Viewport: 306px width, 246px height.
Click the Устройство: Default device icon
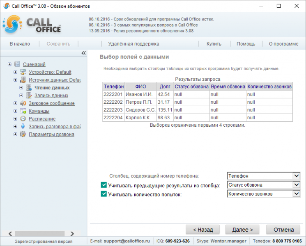pyautogui.click(x=23, y=72)
